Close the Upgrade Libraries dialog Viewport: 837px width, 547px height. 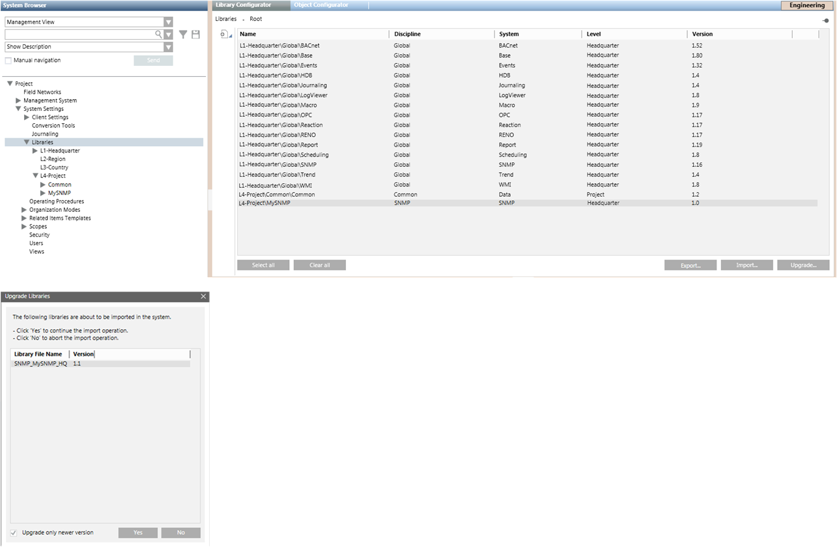point(203,297)
